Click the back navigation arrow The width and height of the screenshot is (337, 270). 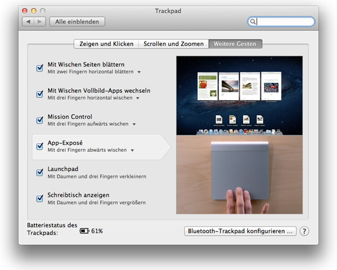[x=29, y=22]
